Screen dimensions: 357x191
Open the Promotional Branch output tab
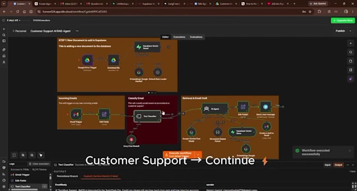tap(67, 176)
